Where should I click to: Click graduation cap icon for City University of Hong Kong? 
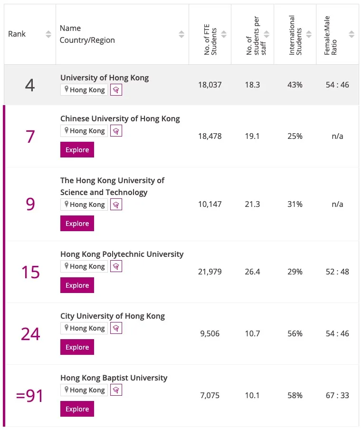pos(116,328)
